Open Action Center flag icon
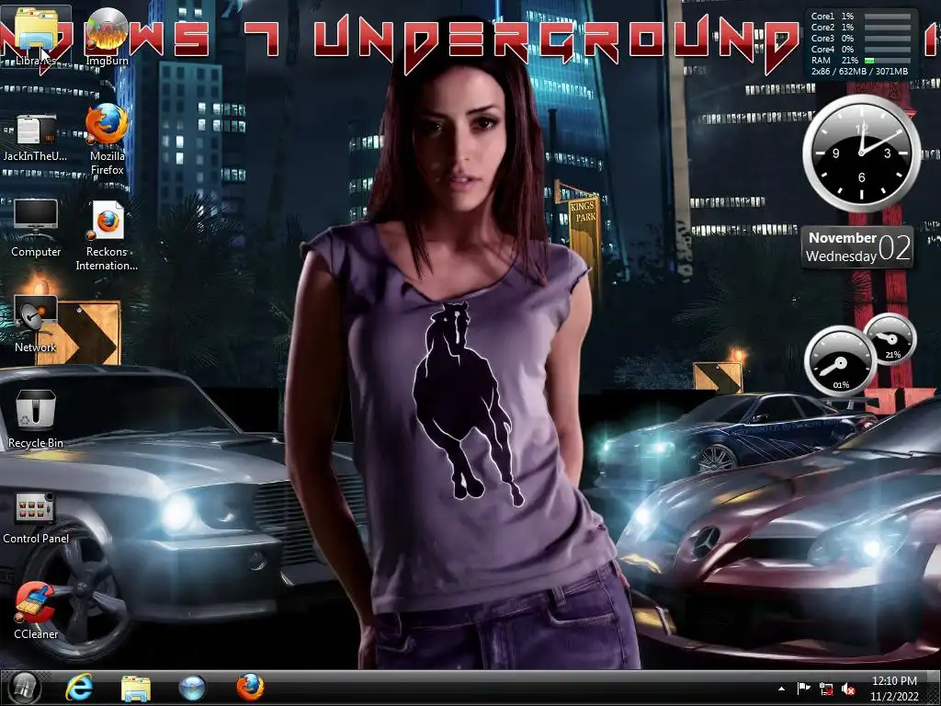941x706 pixels. (x=803, y=689)
